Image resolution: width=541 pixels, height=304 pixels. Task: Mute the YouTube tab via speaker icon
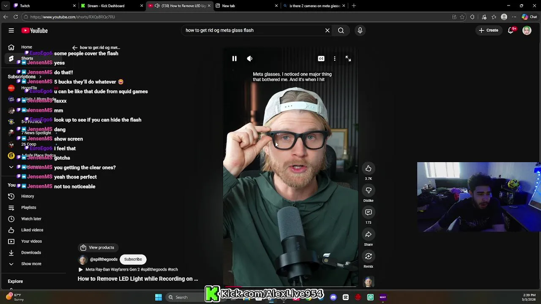tap(157, 5)
